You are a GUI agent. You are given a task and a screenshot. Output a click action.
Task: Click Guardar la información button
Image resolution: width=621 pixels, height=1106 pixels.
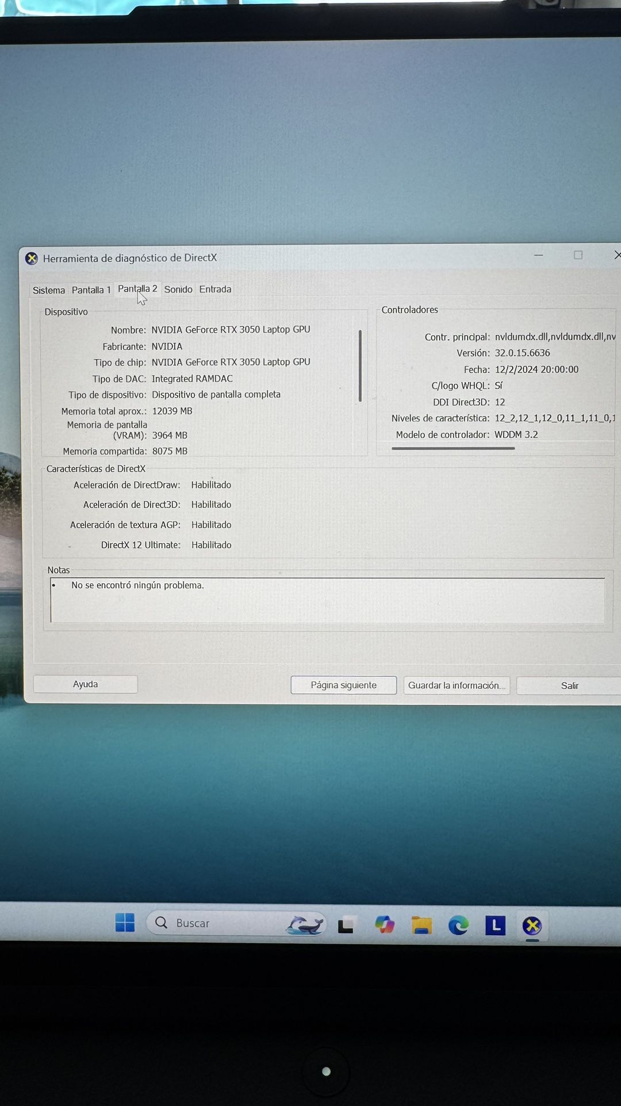(457, 685)
